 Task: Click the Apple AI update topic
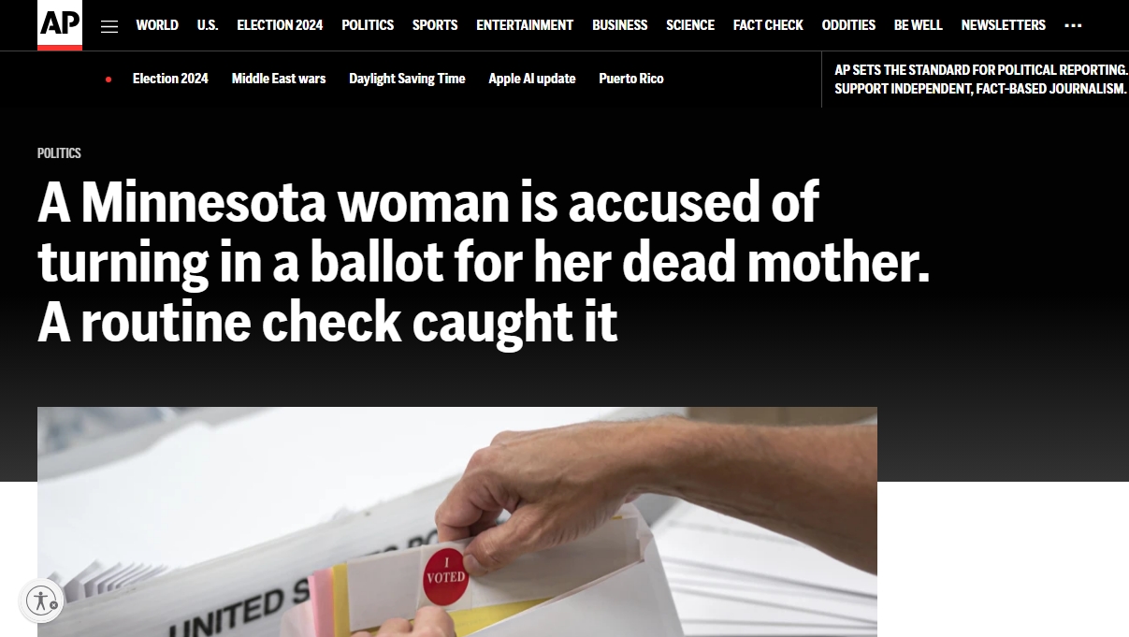pos(532,79)
